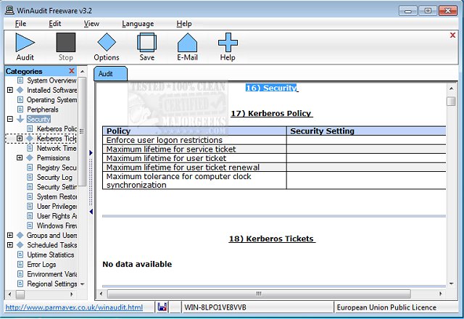
Task: Close the Categories panel with red X
Action: [x=72, y=71]
